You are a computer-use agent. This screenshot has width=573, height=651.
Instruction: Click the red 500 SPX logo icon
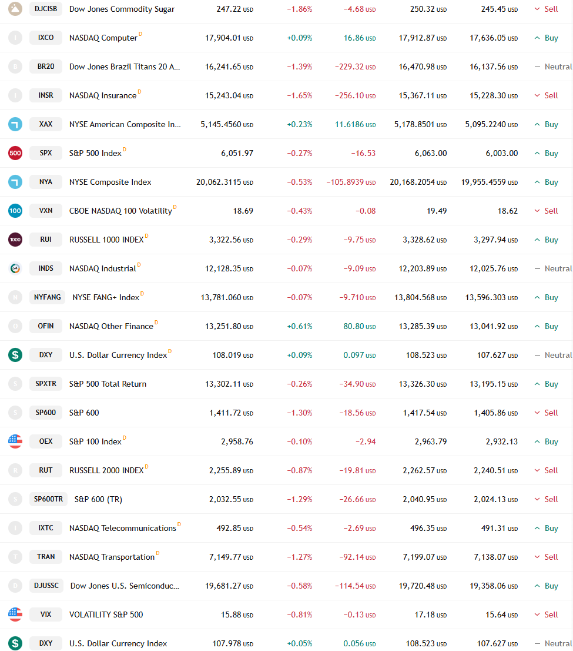point(15,153)
